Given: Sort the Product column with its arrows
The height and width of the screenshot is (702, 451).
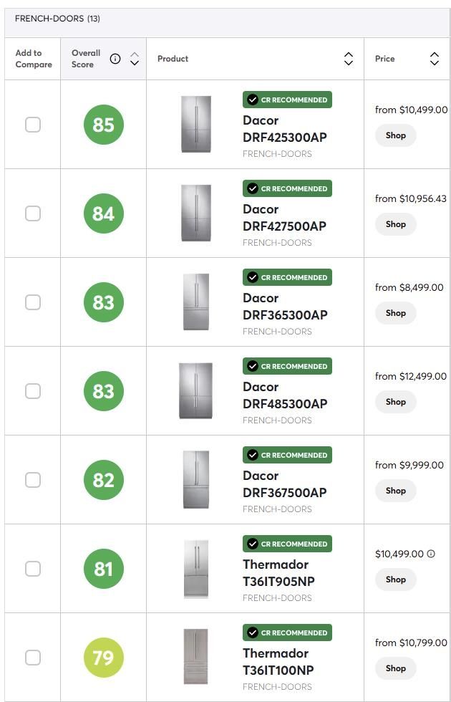Looking at the screenshot, I should [x=349, y=59].
